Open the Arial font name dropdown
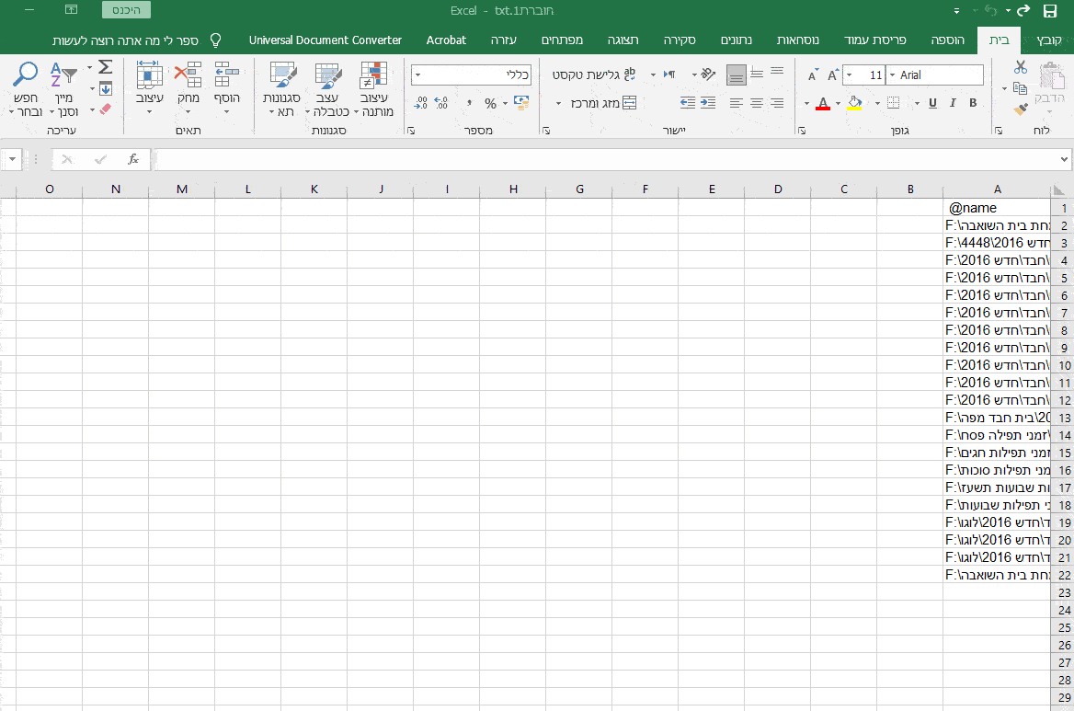This screenshot has height=711, width=1074. (x=893, y=75)
